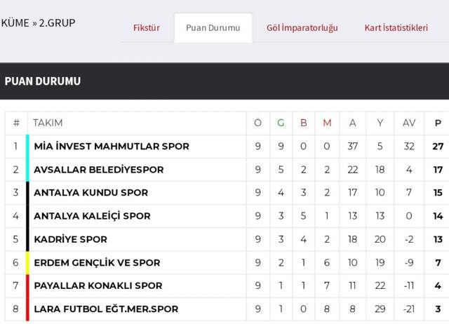Click the green G wins header
The image size is (449, 324).
281,123
